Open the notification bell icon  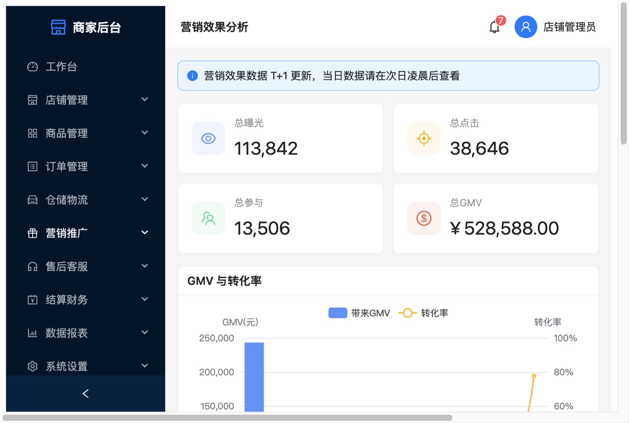(495, 27)
